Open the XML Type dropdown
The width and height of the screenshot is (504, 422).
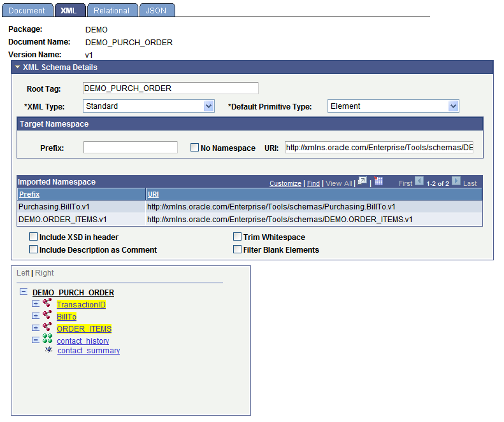148,106
